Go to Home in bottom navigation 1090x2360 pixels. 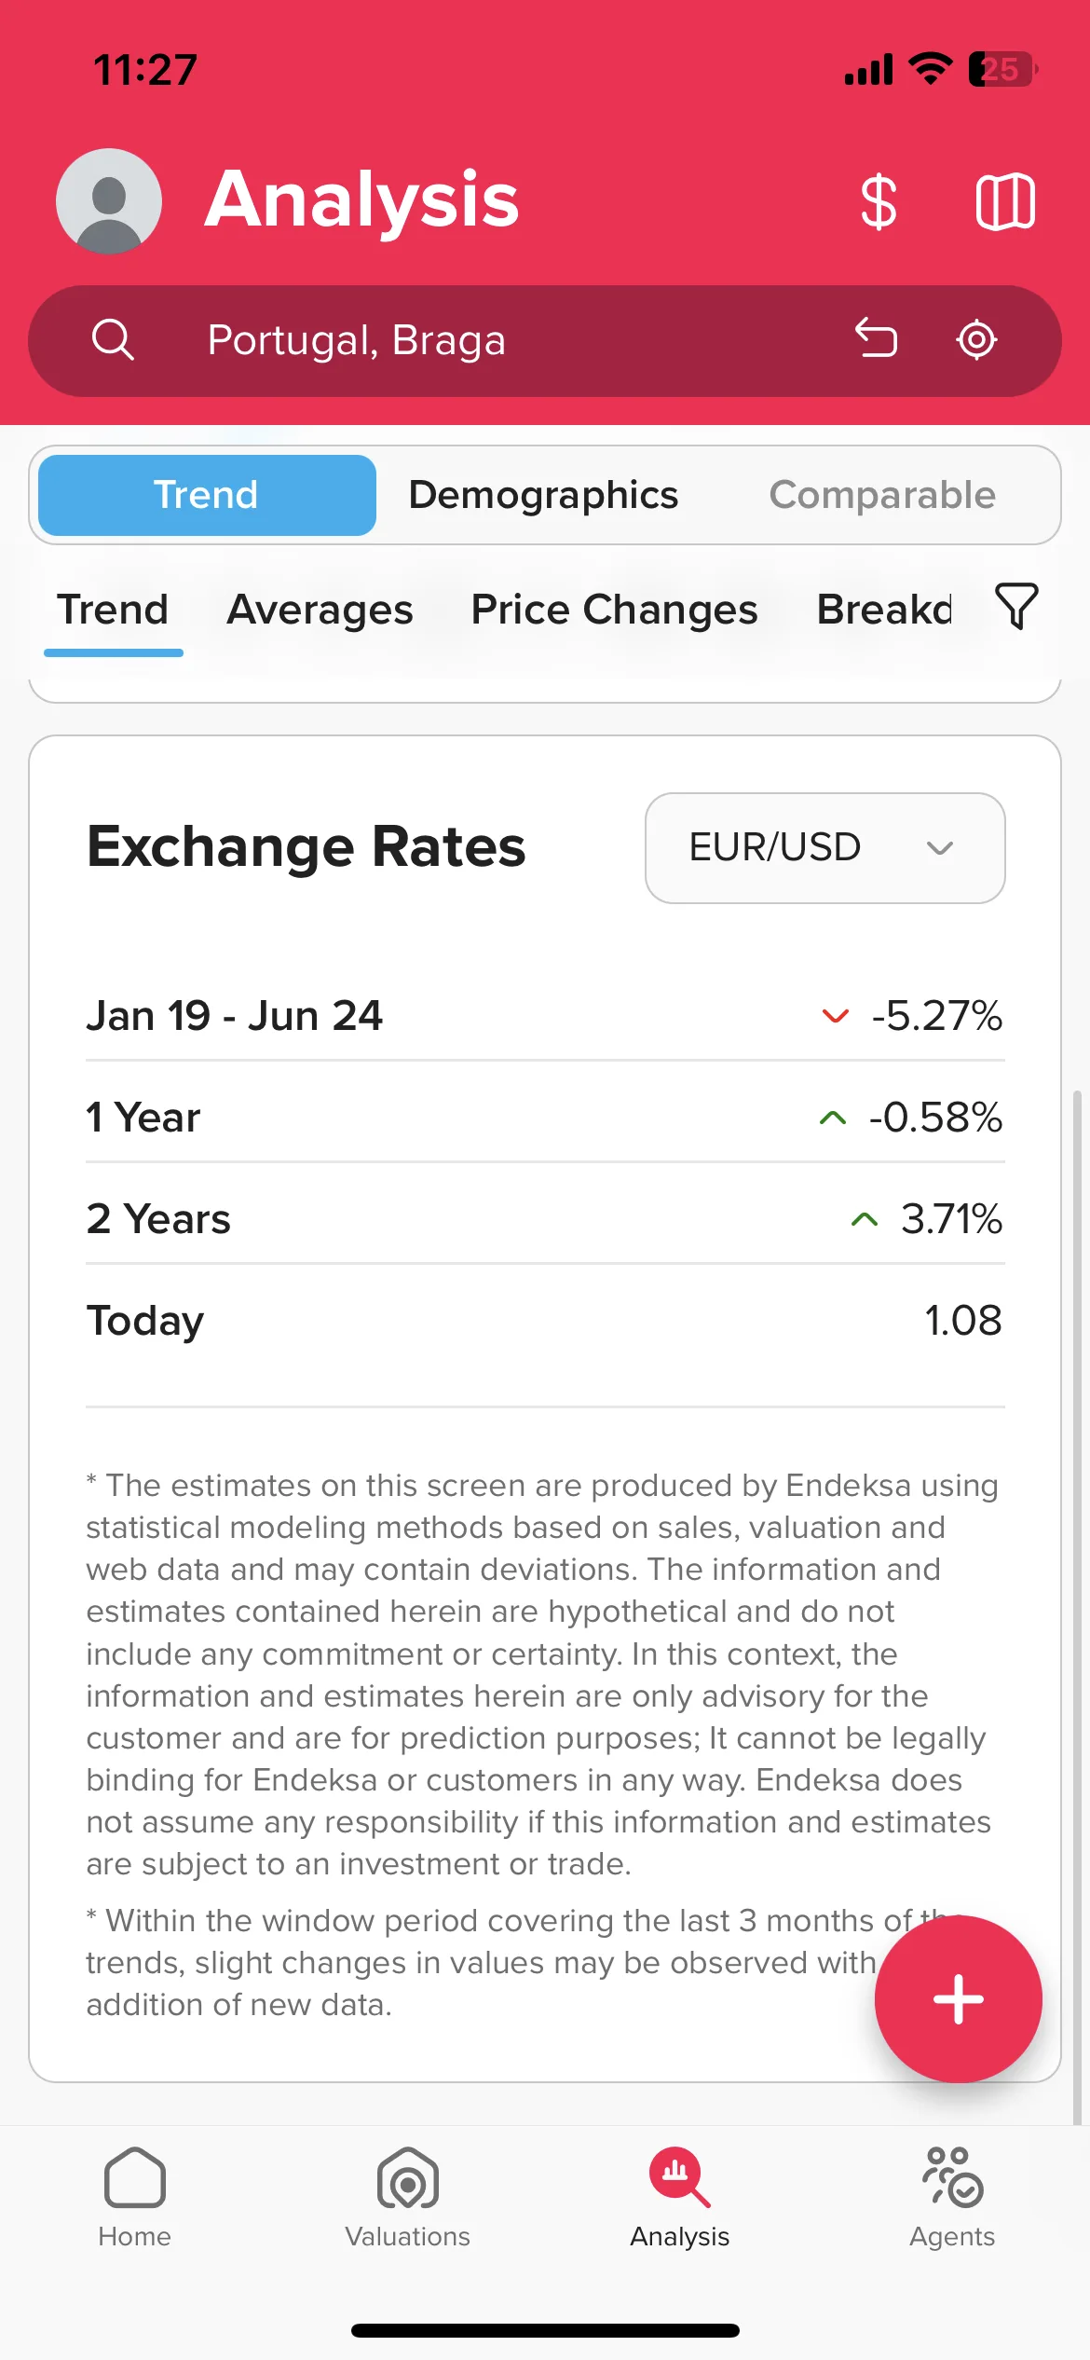pyautogui.click(x=135, y=2198)
